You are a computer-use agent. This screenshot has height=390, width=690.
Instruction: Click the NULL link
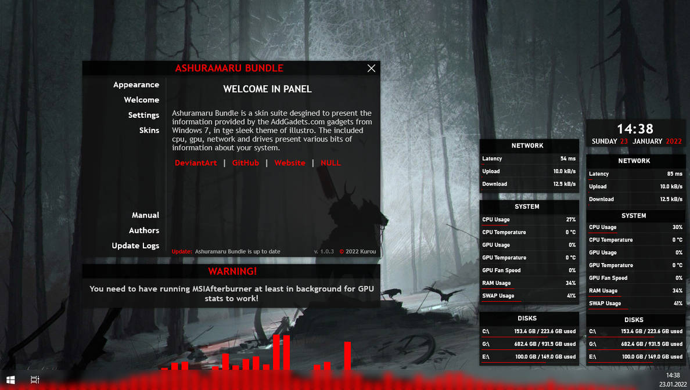coord(330,163)
